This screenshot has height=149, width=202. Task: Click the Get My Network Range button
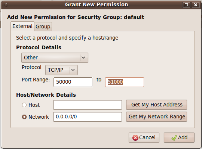pyautogui.click(x=156, y=117)
